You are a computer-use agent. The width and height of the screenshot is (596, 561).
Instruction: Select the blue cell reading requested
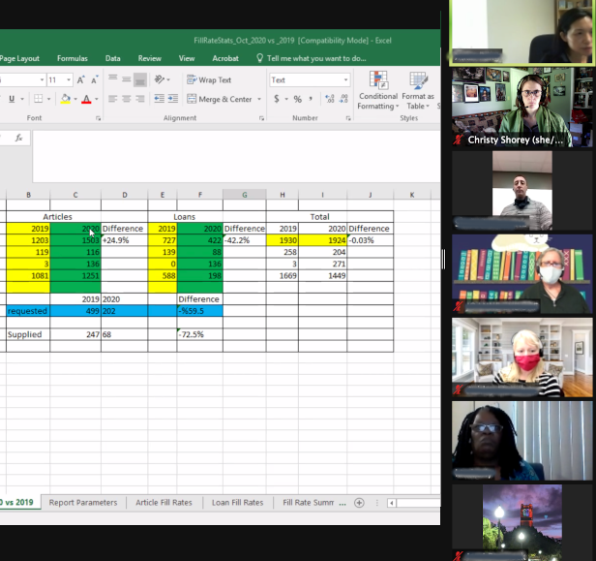28,311
